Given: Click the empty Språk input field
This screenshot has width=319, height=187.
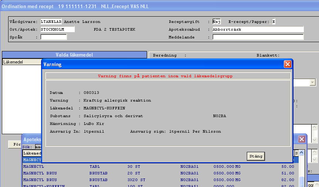Looking at the screenshot, I should 54,37.
